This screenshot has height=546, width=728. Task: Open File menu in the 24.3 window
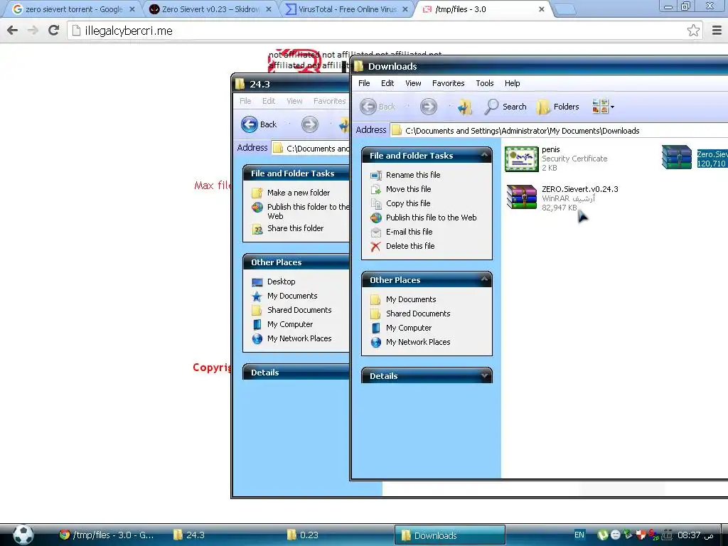click(245, 101)
